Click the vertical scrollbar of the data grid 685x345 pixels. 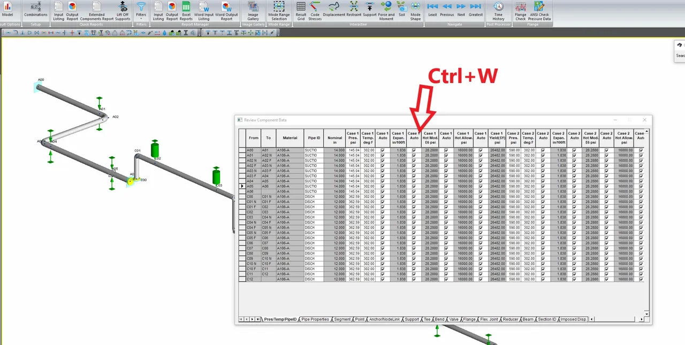pyautogui.click(x=646, y=222)
